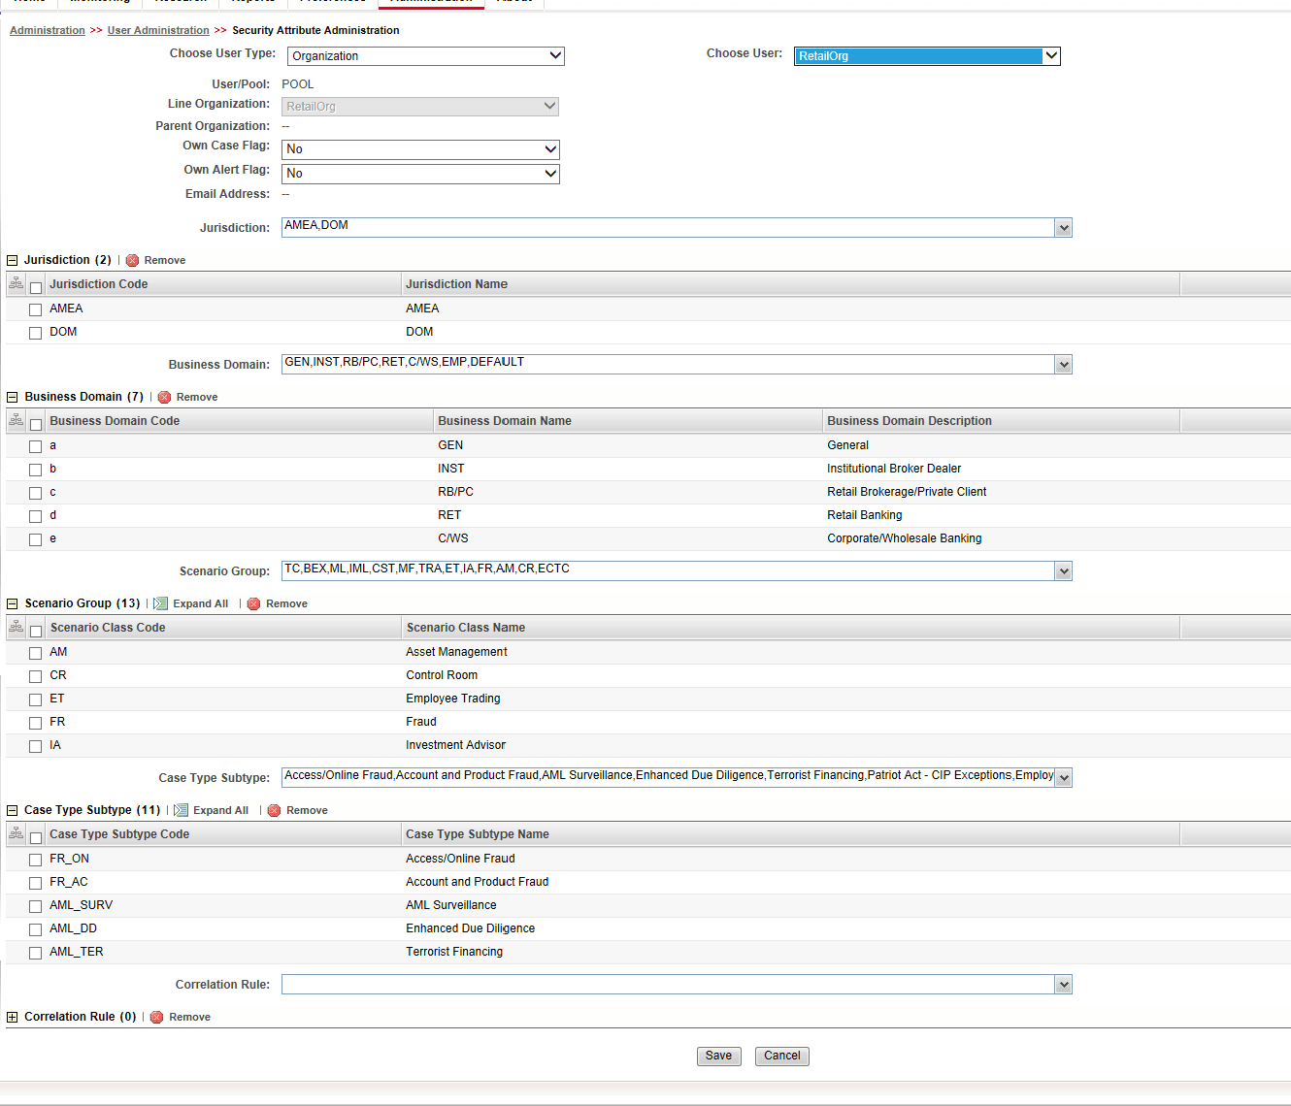Screen dimensions: 1291x1106
Task: Click the 'Institutional Broker Dealer' cell
Action: coord(894,469)
